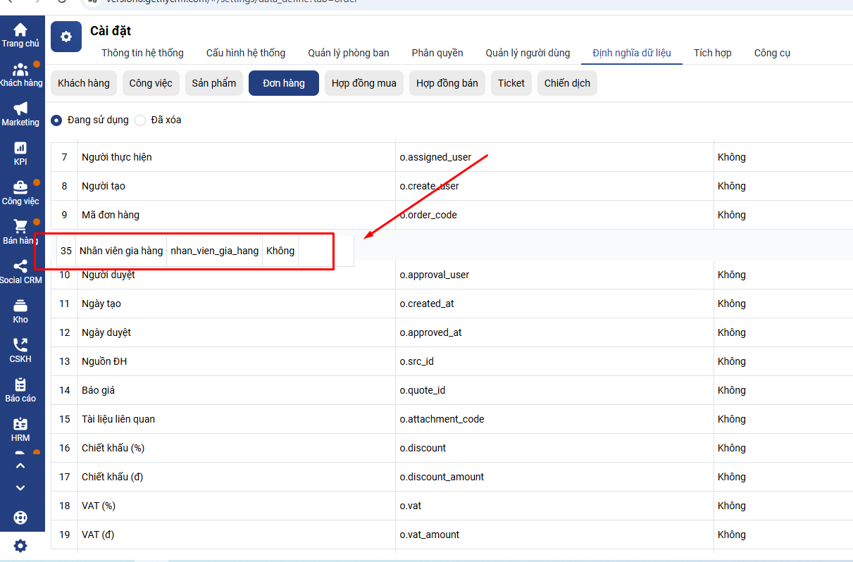Screen dimensions: 853x562
Task: Select the Đã xóa radio button
Action: (x=140, y=120)
